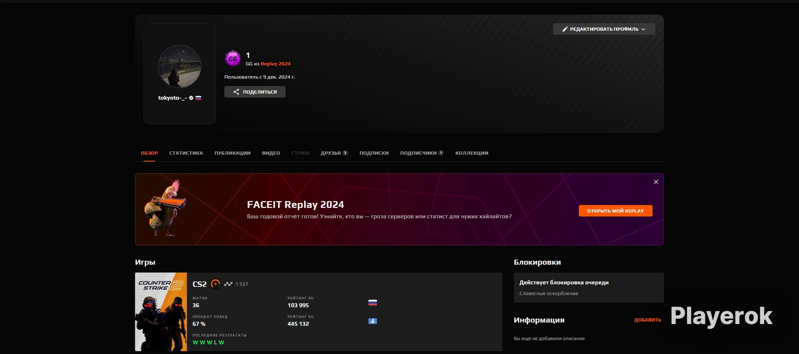Screen dimensions: 799x354
Task: Click the ELO value 1 537
Action: point(242,284)
